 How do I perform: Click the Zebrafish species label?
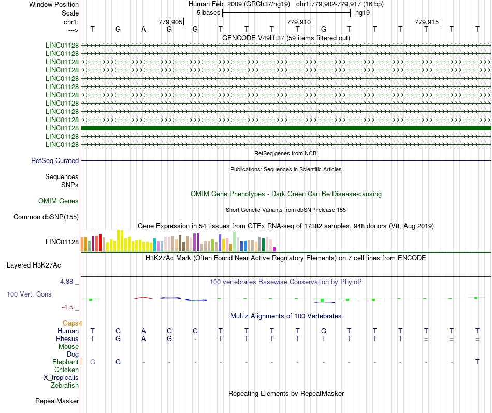(65, 385)
